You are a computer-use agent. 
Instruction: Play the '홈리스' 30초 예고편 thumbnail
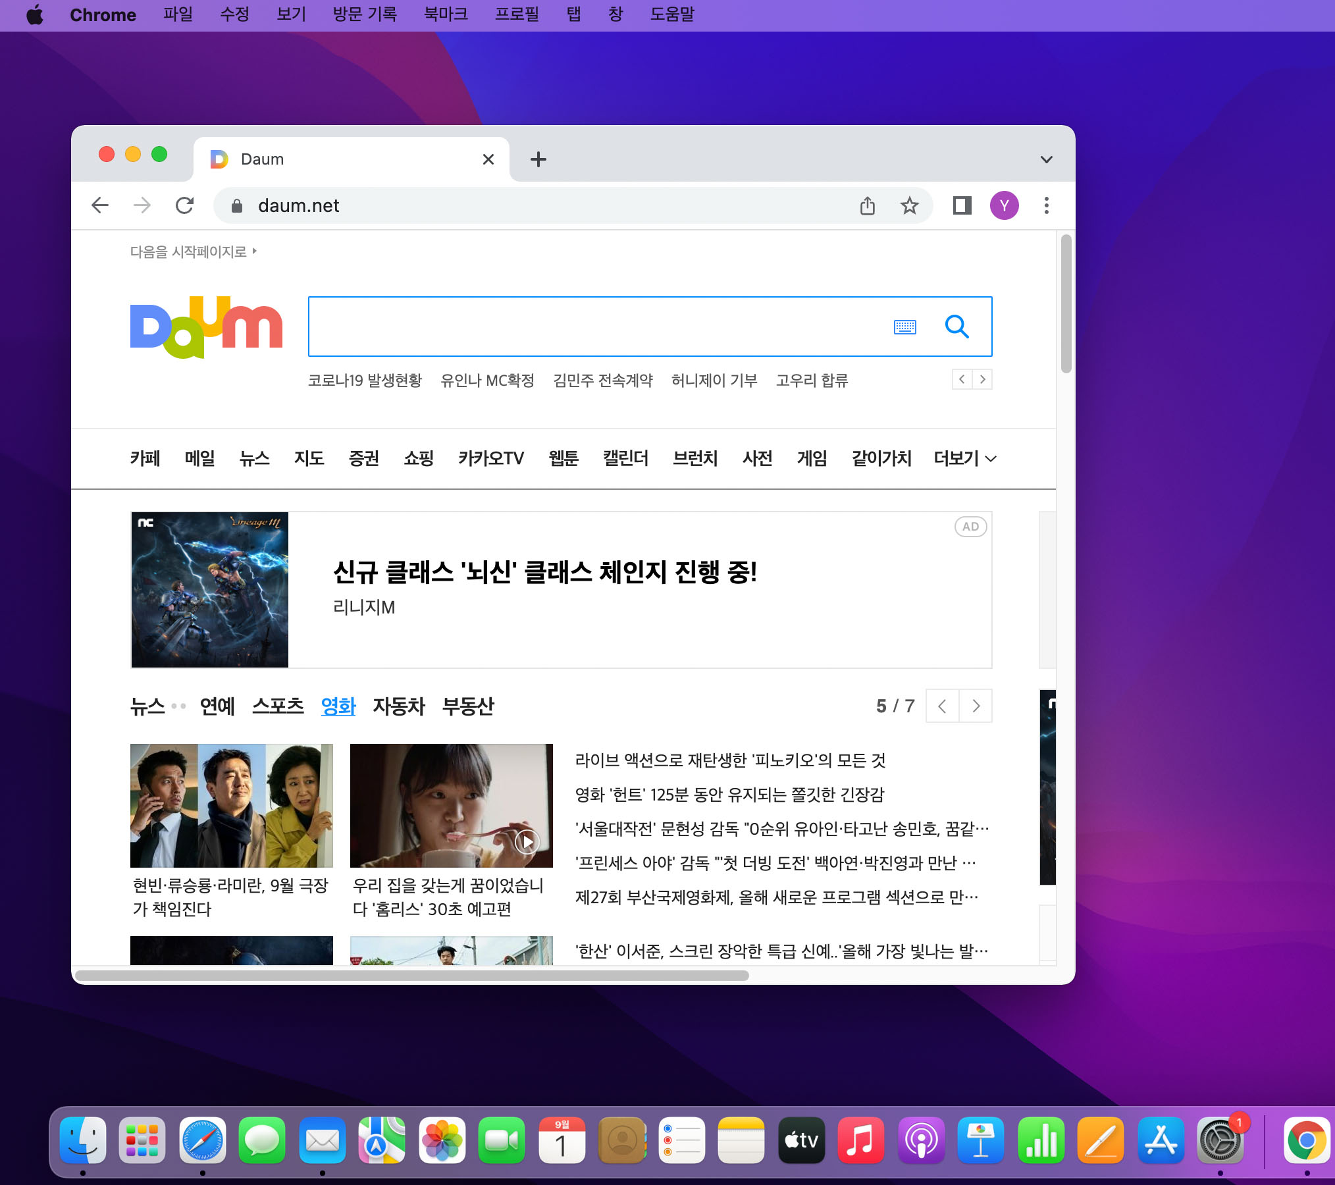(x=452, y=806)
